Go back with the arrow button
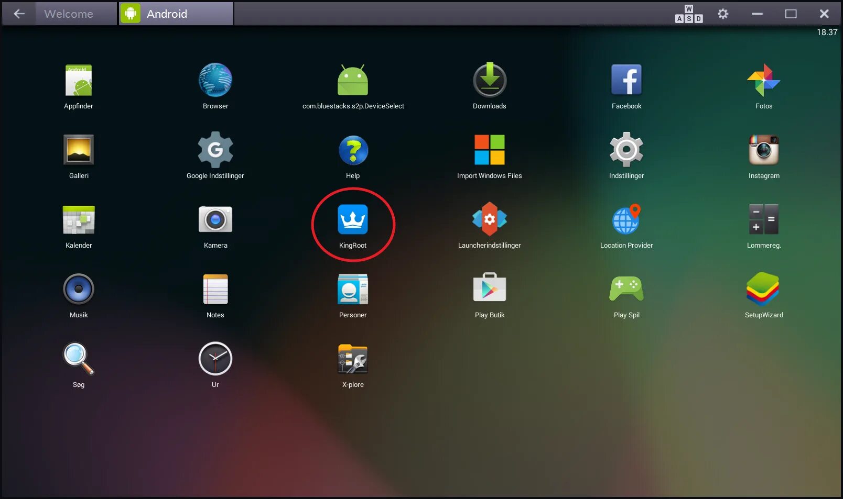Image resolution: width=843 pixels, height=499 pixels. (x=19, y=14)
